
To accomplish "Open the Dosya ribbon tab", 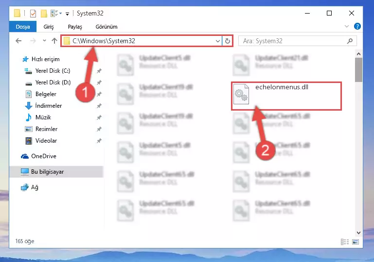I will point(23,27).
